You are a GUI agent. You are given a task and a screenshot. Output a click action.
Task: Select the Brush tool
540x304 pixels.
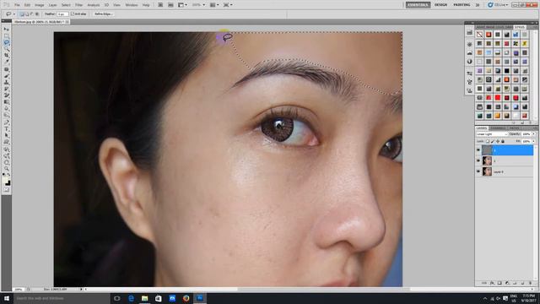(7, 75)
